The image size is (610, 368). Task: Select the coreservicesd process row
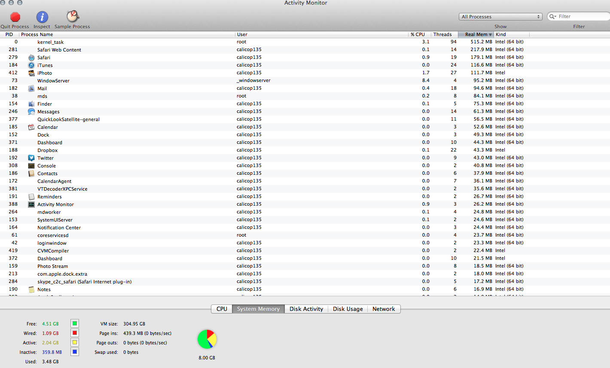coord(305,235)
